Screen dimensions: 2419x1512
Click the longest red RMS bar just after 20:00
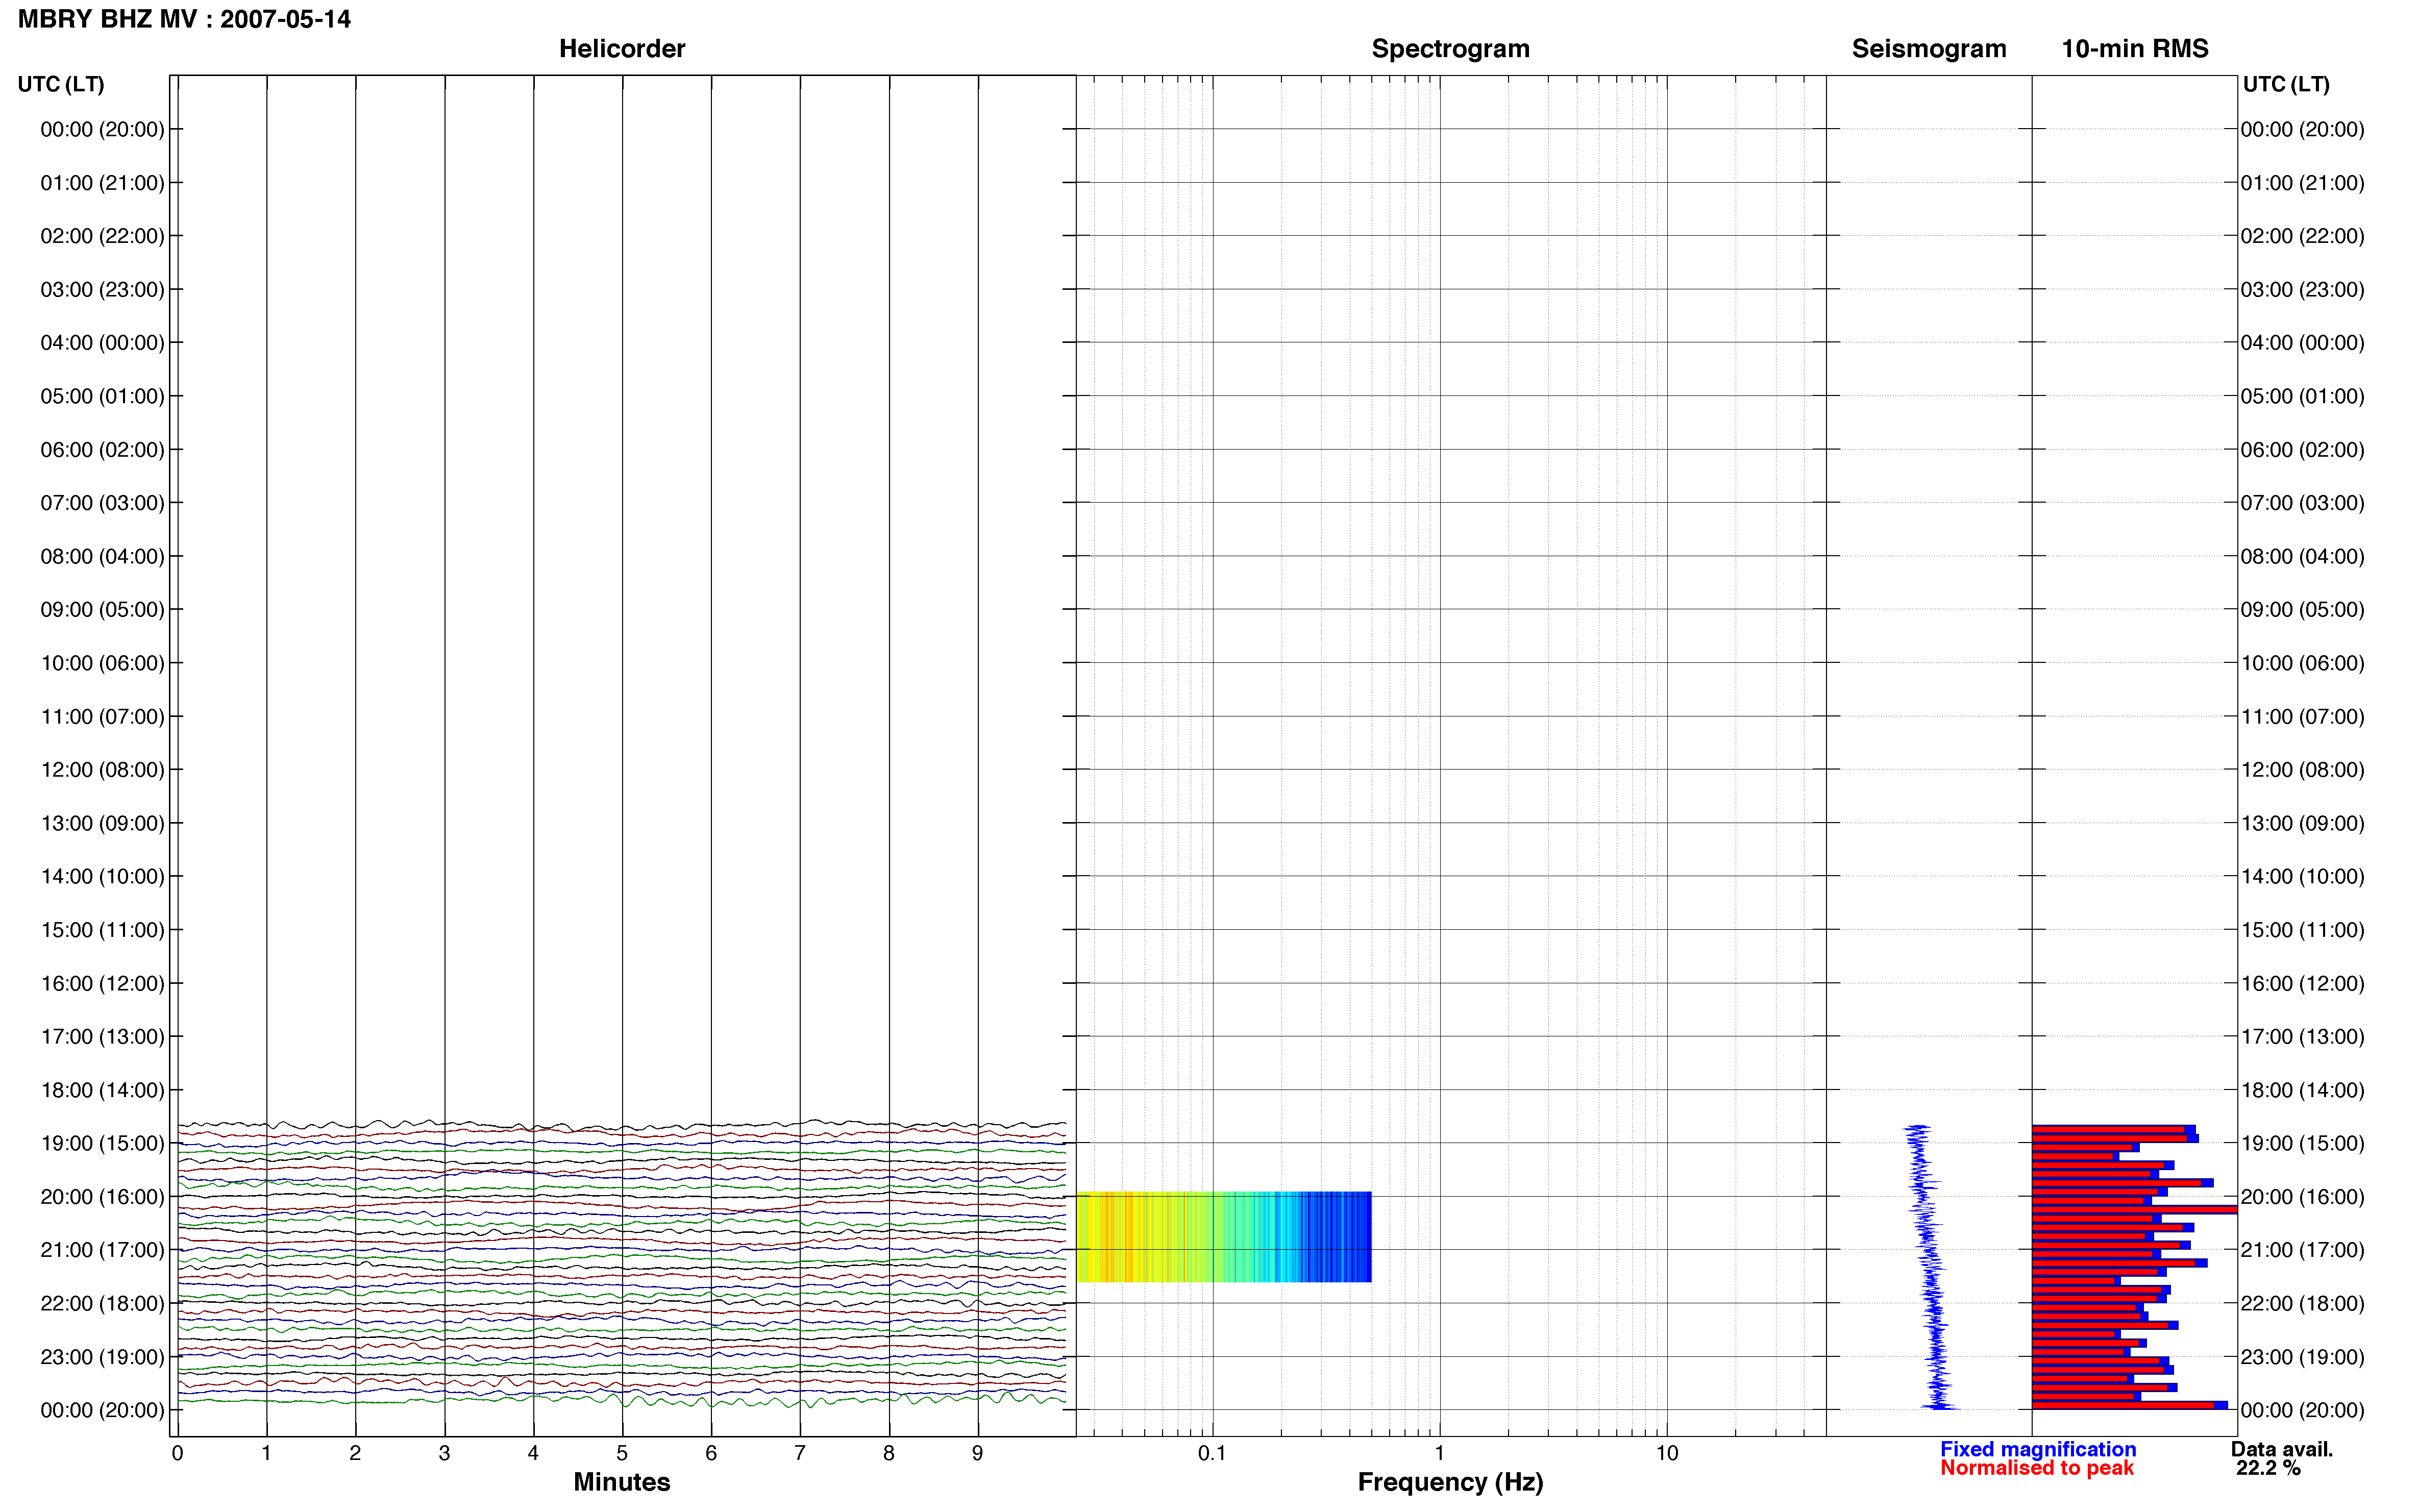(x=2134, y=1210)
